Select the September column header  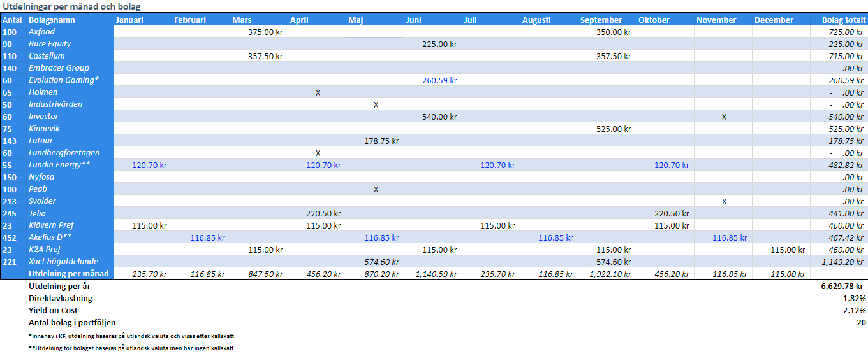pos(607,20)
